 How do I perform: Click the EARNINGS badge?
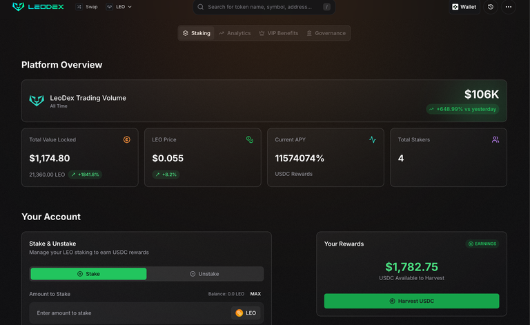(x=482, y=244)
